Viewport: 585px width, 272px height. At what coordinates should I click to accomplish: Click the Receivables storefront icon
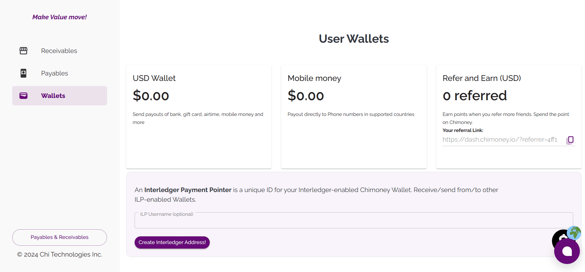(23, 51)
